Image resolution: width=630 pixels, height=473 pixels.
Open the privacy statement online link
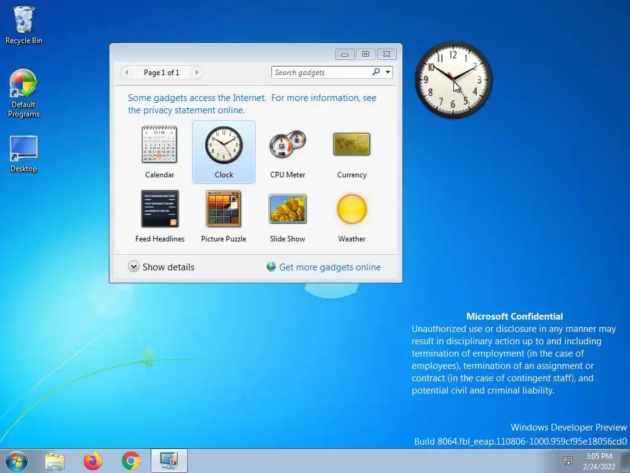252,103
